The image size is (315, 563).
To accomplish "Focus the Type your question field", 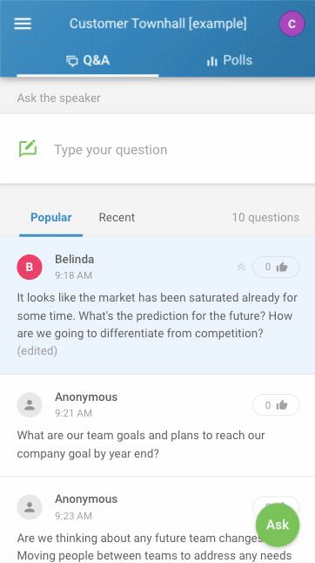I will point(157,149).
